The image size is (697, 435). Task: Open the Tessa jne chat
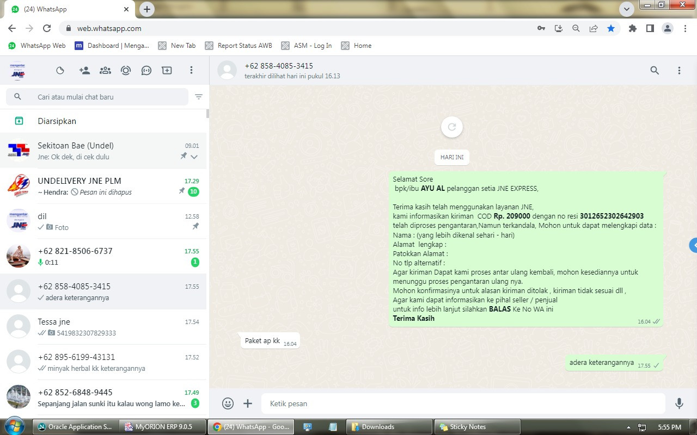[103, 327]
